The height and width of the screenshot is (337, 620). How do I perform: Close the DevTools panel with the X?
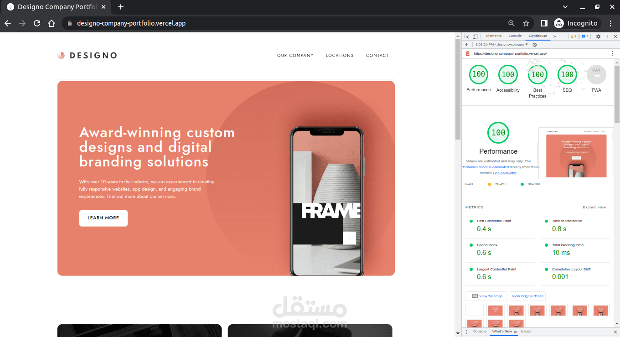point(615,36)
